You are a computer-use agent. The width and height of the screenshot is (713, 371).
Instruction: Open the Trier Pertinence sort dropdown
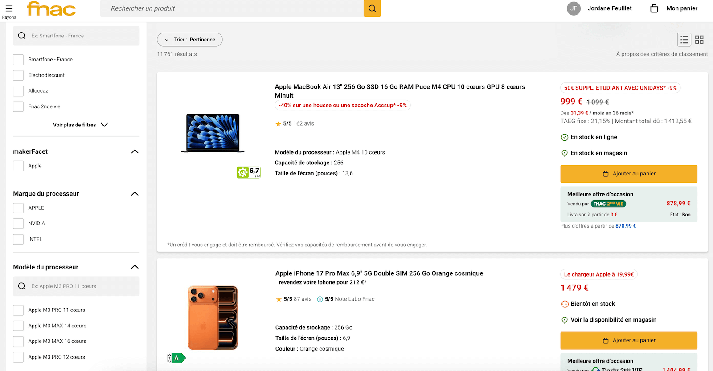[x=189, y=39]
